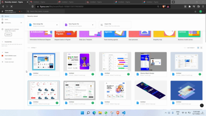Open the blue credit card design file

point(187,93)
